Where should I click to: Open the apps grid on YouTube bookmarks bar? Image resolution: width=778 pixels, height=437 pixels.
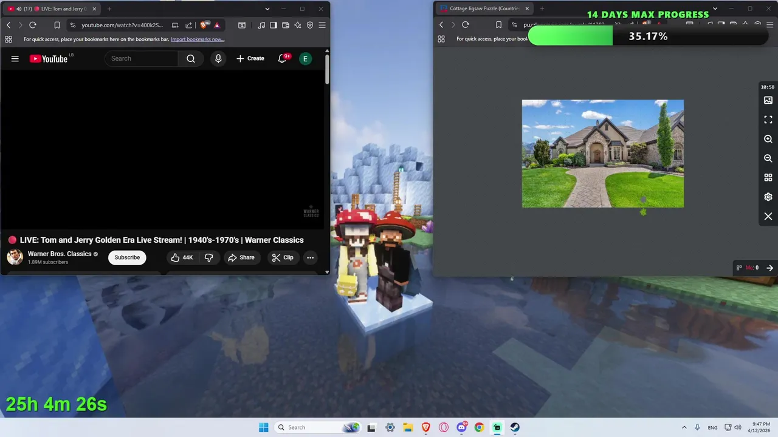[9, 39]
